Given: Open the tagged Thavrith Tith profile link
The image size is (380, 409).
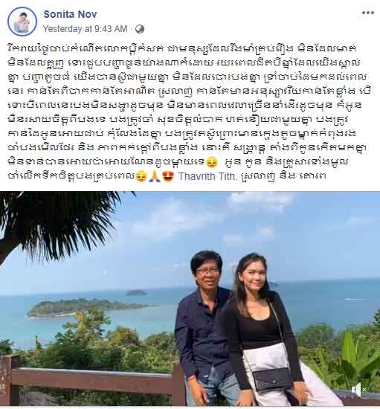Looking at the screenshot, I should tap(207, 176).
